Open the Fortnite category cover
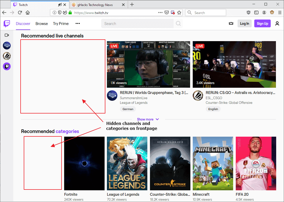 click(x=84, y=163)
